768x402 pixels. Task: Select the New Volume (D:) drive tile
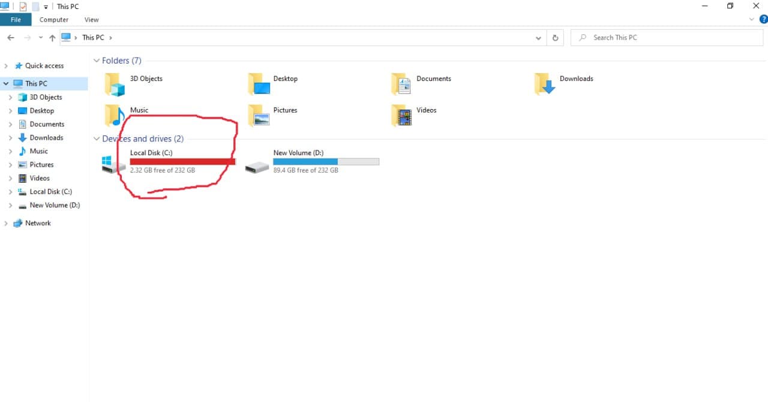click(x=312, y=162)
